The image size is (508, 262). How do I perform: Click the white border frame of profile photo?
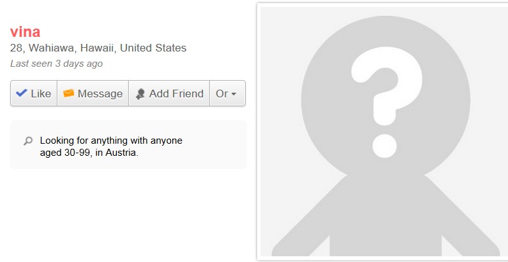point(258,132)
